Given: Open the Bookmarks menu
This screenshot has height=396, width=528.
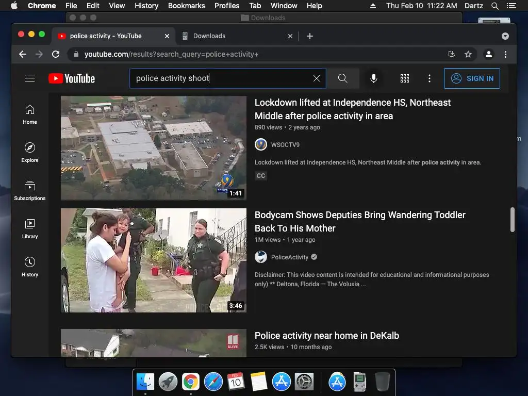Looking at the screenshot, I should point(186,6).
